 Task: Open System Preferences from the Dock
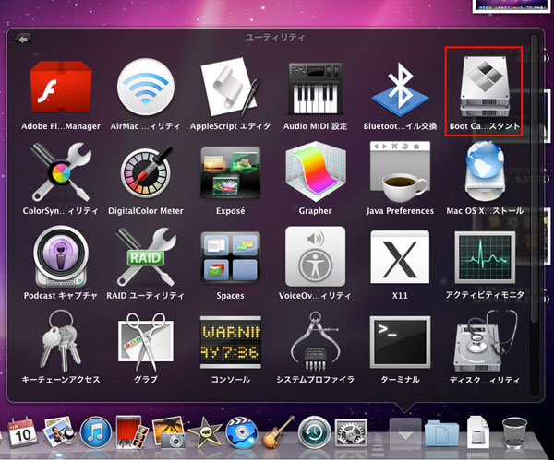click(x=351, y=433)
